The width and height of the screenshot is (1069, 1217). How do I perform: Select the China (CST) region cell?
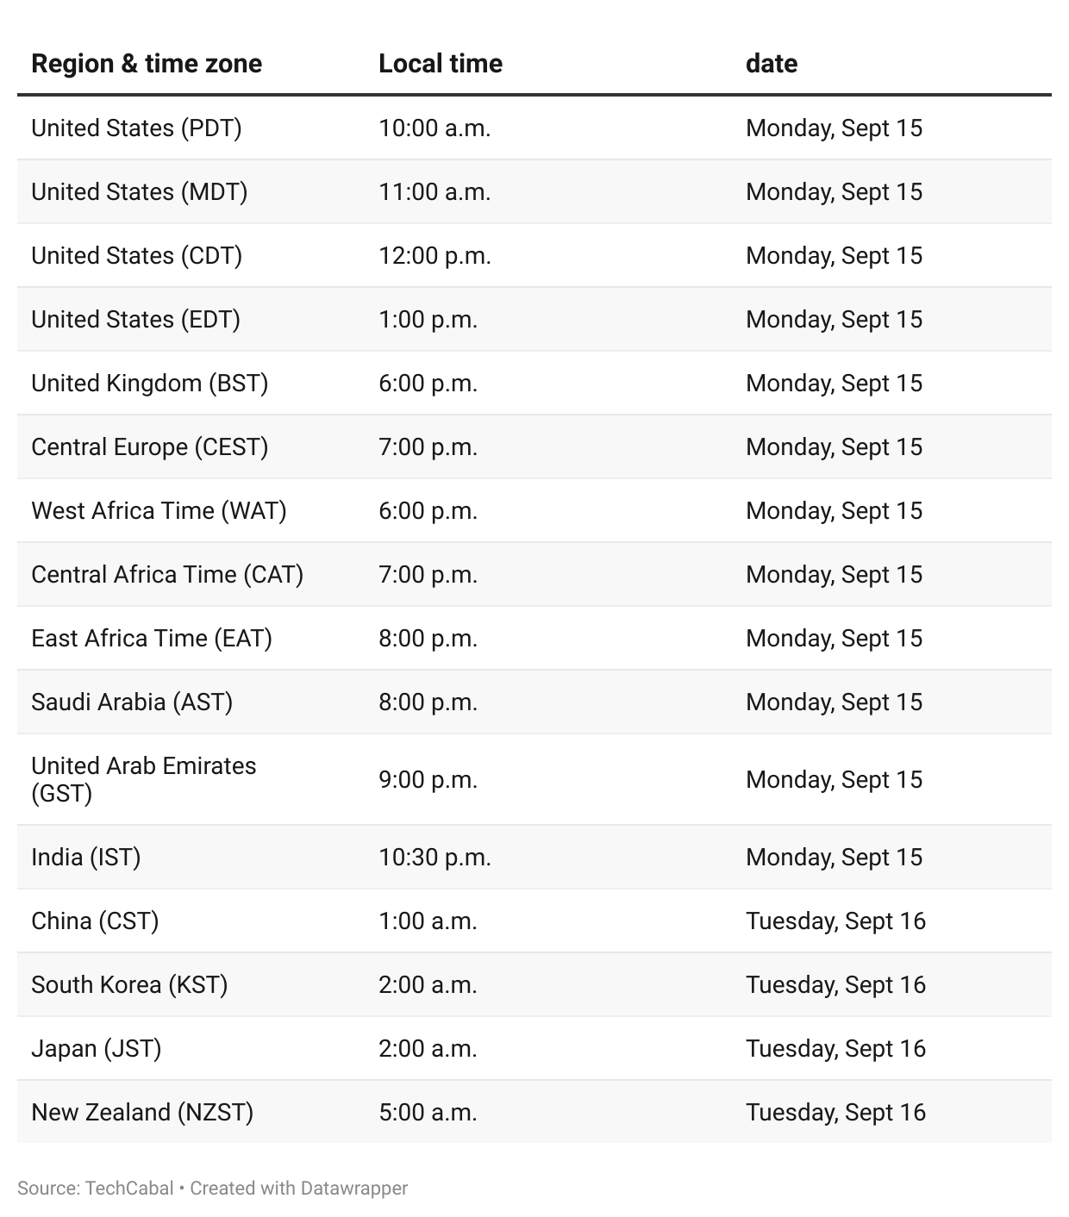pos(95,921)
